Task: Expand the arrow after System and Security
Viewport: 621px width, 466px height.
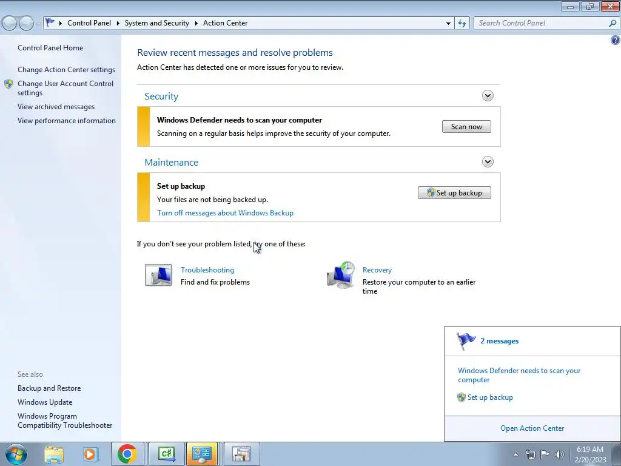Action: 196,23
